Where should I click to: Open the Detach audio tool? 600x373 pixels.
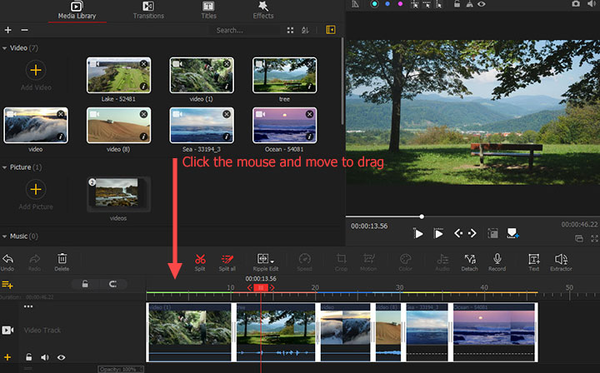pos(469,260)
